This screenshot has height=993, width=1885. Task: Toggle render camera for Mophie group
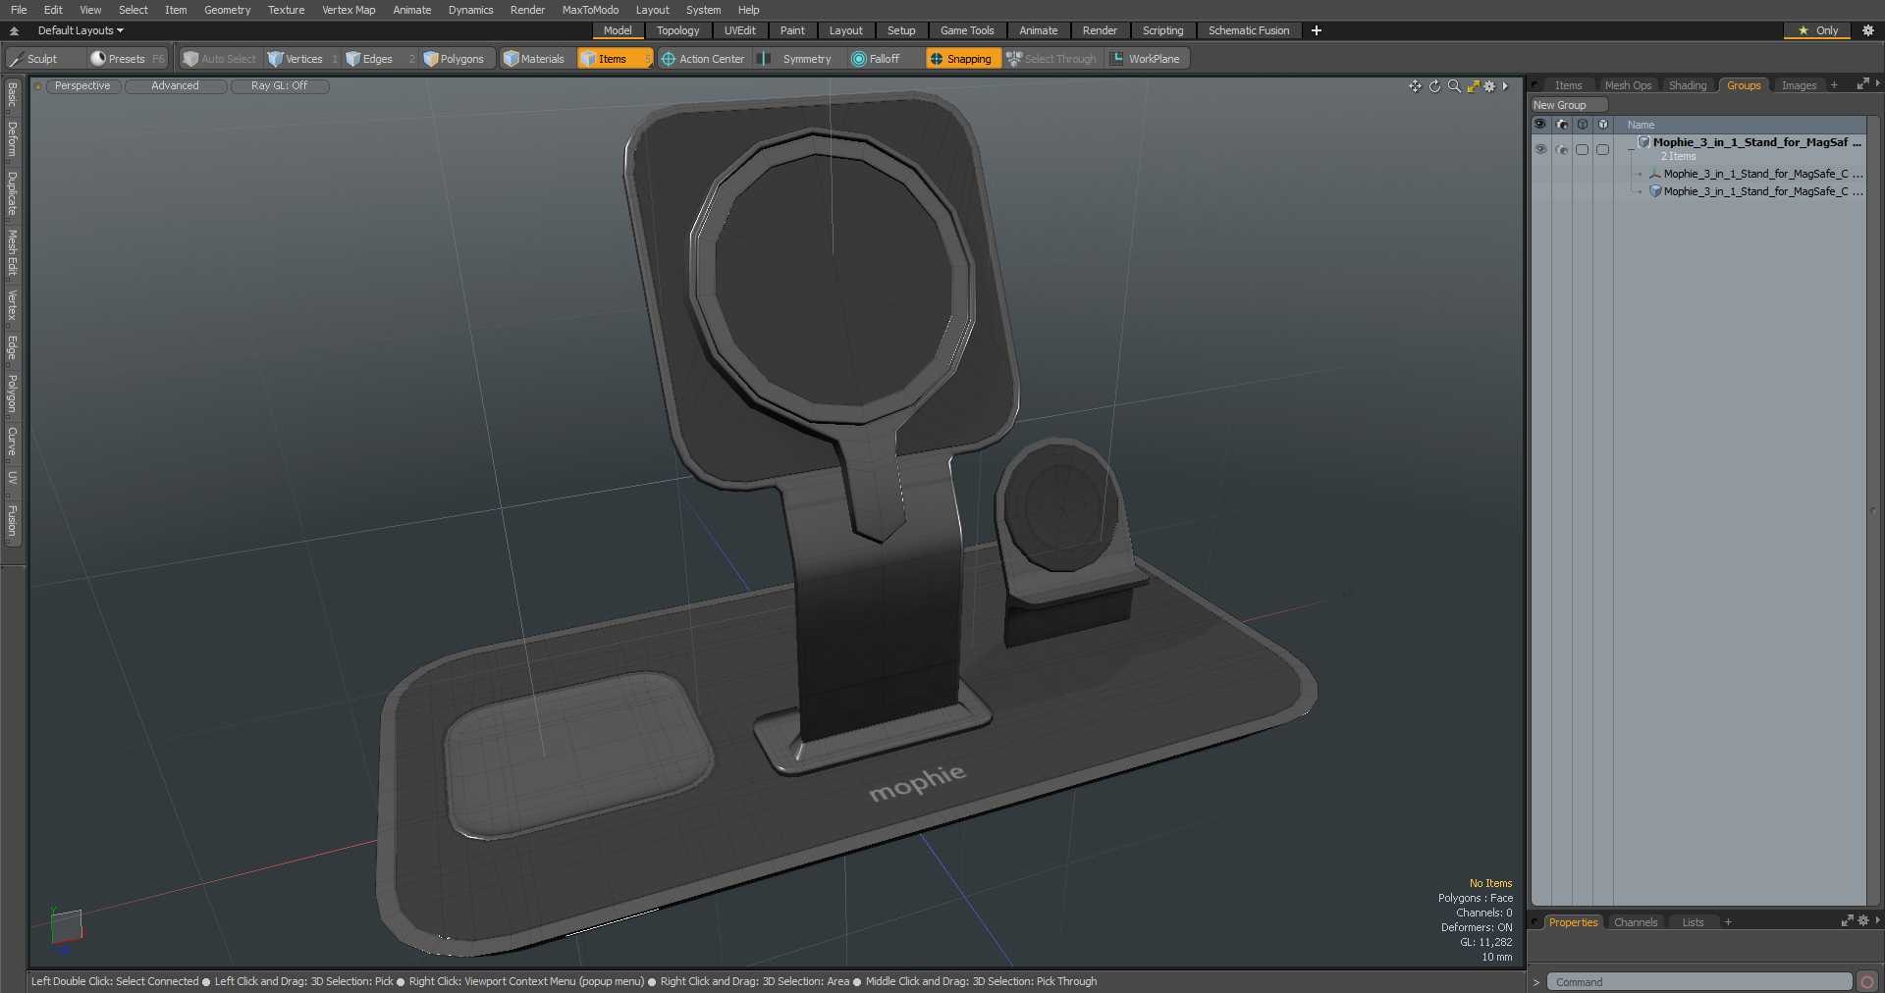[x=1562, y=149]
